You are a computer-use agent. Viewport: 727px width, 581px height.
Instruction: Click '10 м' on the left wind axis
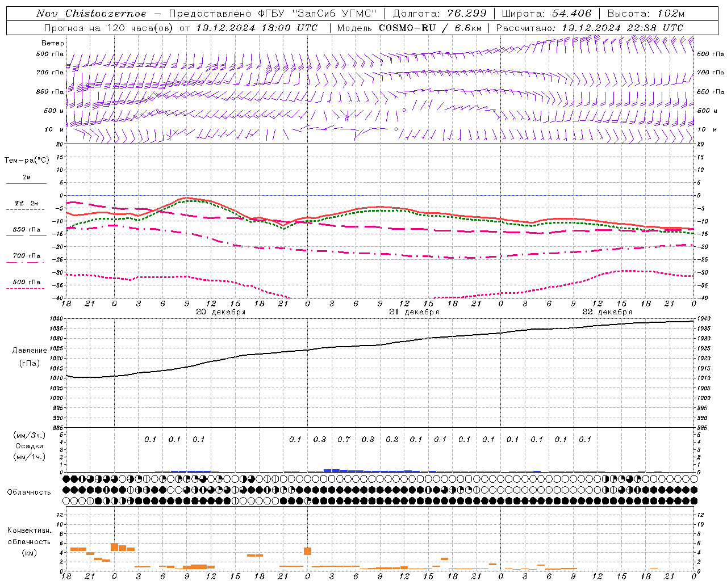pos(56,129)
